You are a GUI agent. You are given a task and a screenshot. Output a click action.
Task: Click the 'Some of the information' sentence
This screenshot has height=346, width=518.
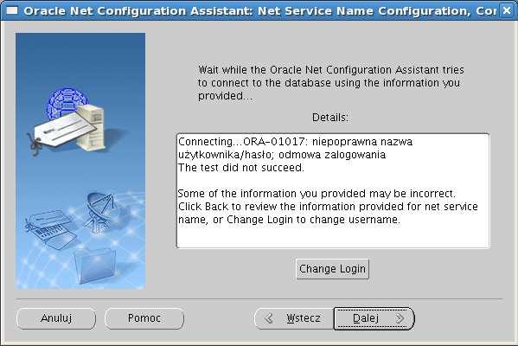coord(317,193)
